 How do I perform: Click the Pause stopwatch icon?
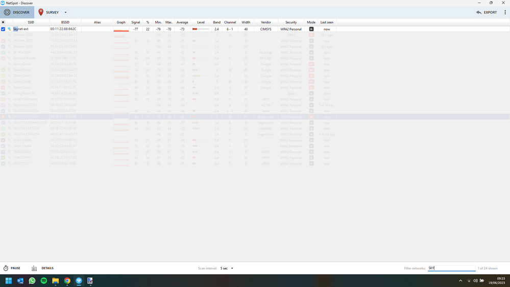pyautogui.click(x=6, y=268)
